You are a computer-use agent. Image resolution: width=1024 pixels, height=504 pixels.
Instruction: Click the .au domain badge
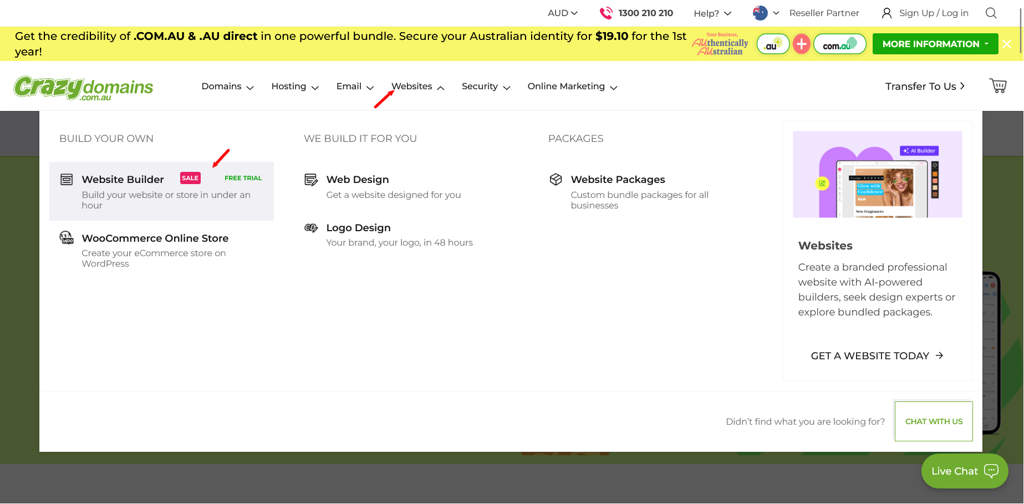click(773, 44)
